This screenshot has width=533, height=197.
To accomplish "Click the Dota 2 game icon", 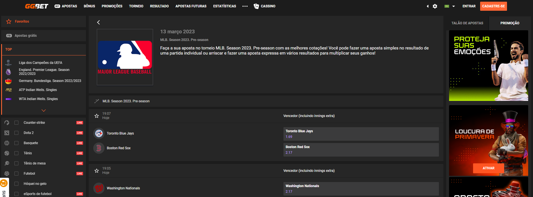I will [x=7, y=133].
